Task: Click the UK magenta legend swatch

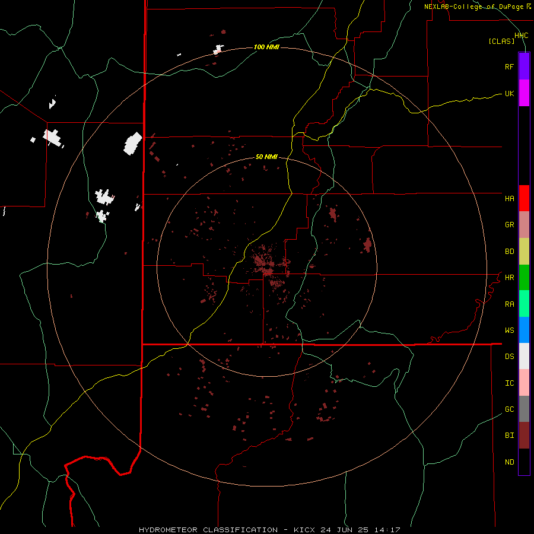Action: point(524,93)
